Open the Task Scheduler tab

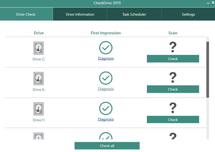134,14
